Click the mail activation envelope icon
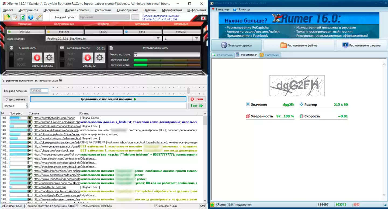This screenshot has height=209, width=388. (62, 48)
